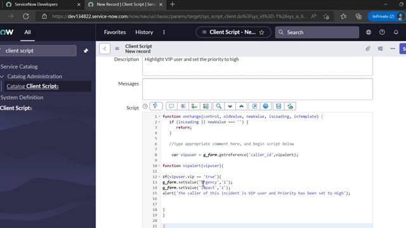Find next match down arrow
This screenshot has height=228, width=406.
click(x=230, y=106)
